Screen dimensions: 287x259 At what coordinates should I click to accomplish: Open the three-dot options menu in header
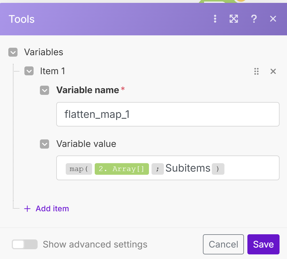215,19
